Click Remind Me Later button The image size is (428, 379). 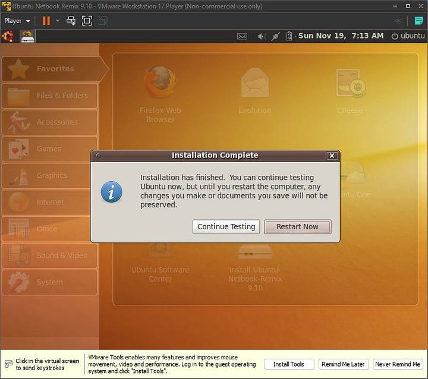point(343,364)
